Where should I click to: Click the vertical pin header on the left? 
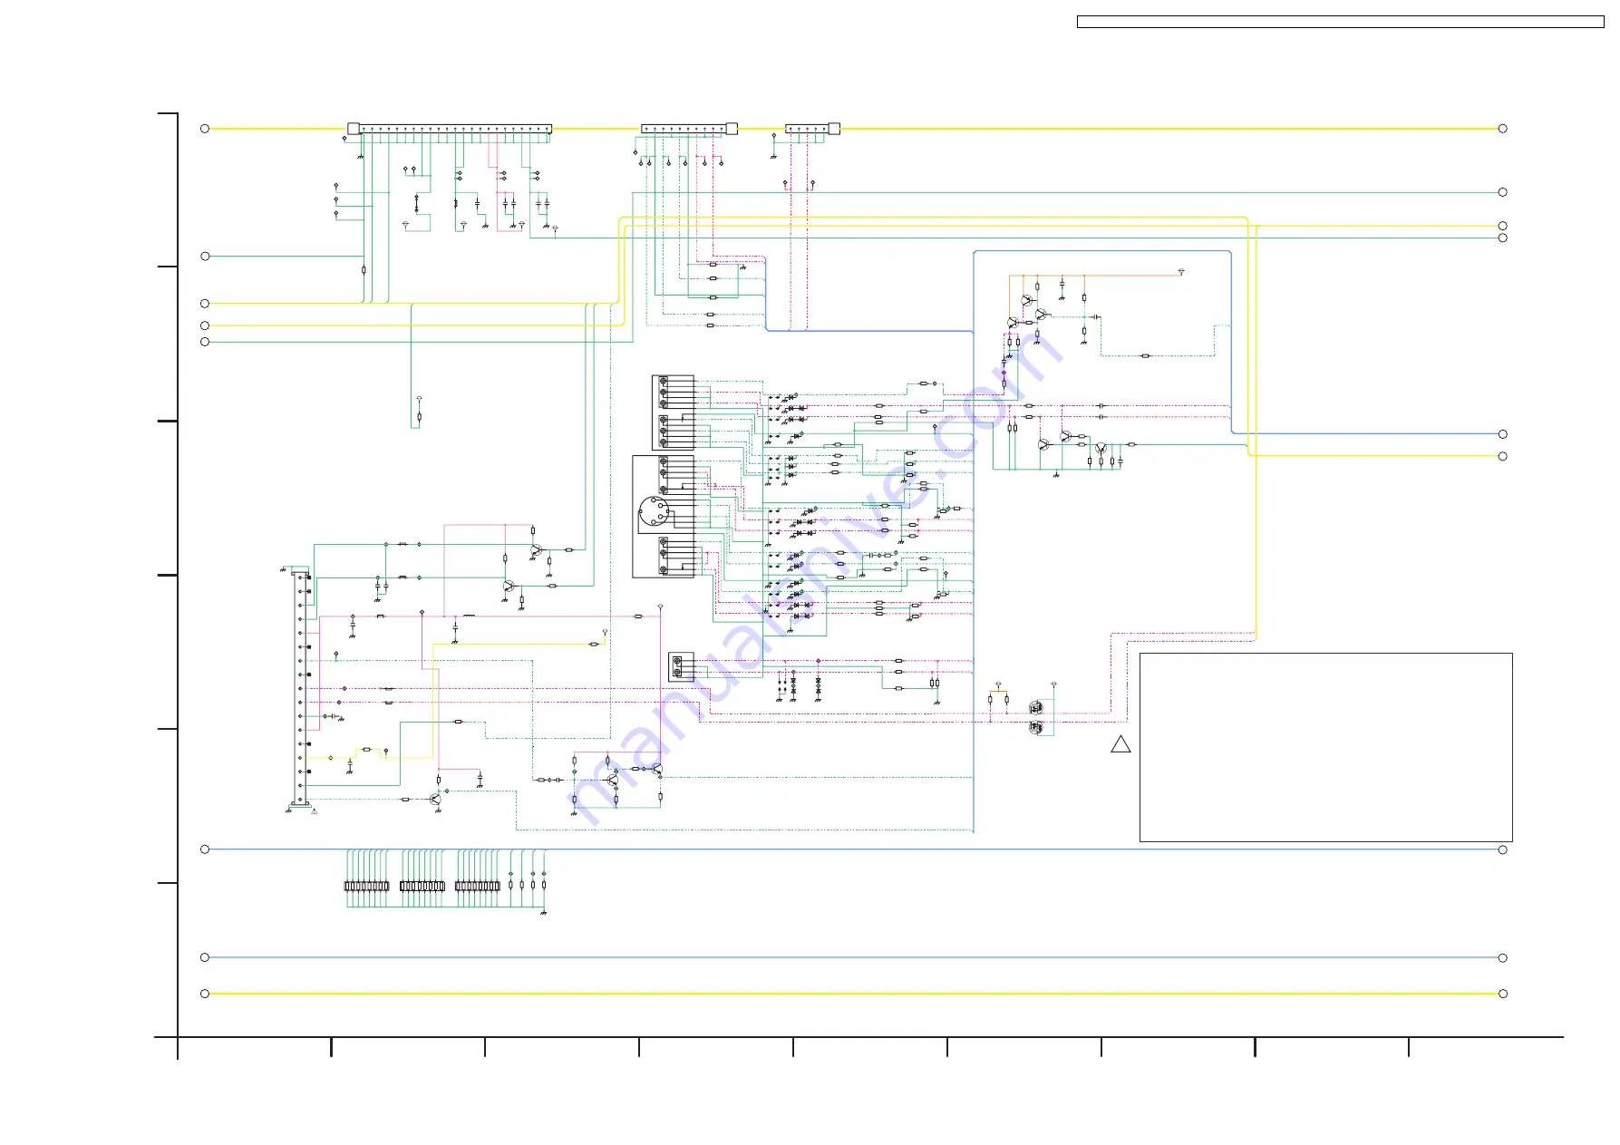click(x=300, y=687)
